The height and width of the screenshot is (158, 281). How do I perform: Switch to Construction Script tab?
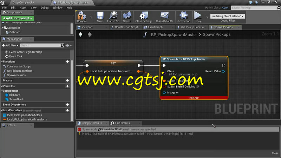(x=126, y=27)
